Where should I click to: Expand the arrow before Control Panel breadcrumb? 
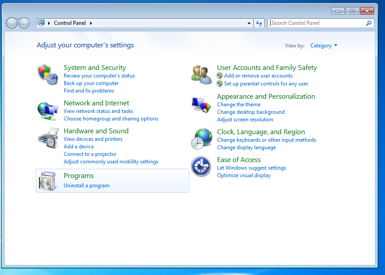click(x=49, y=23)
